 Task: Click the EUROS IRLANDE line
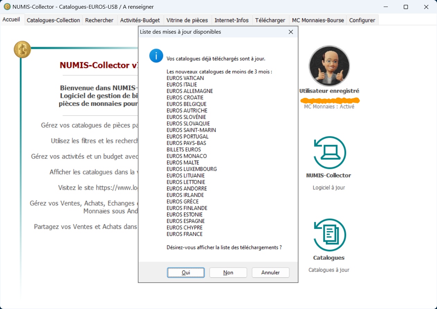[185, 195]
